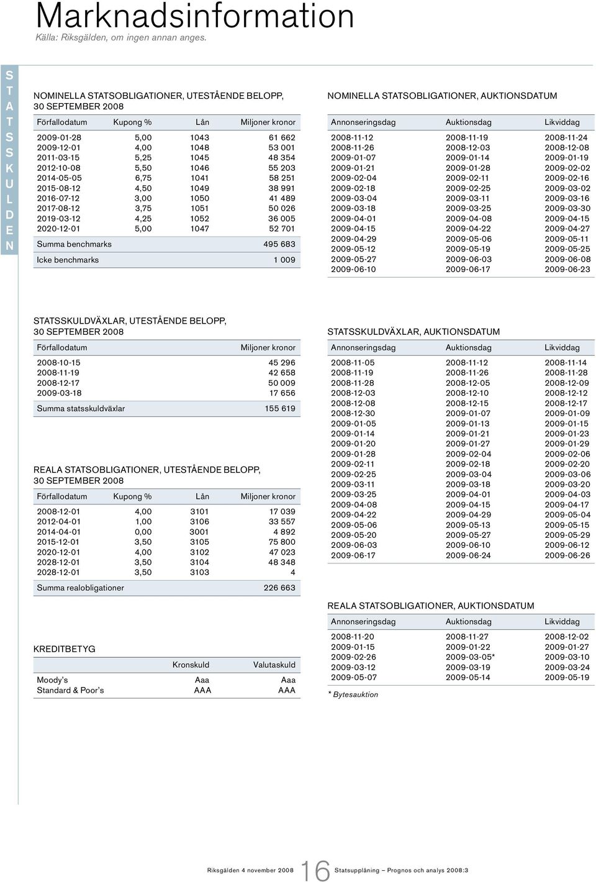Click the starred auction date '2009-03-05*'
The image size is (596, 882).
point(470,657)
